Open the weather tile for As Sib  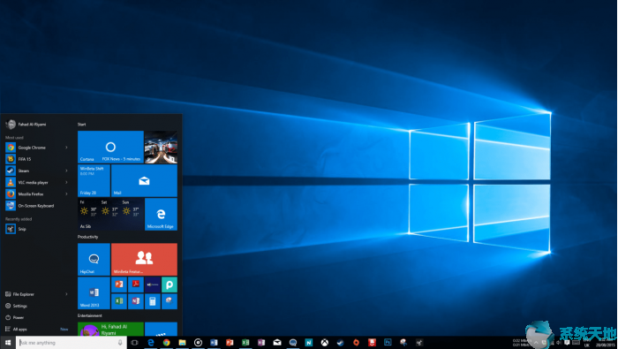(110, 214)
